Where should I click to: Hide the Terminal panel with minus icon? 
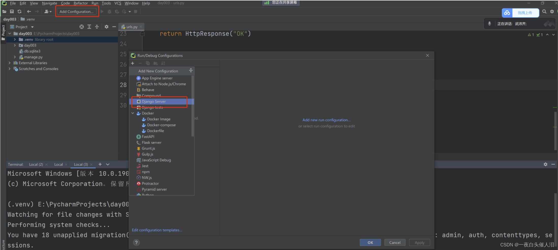tap(553, 164)
